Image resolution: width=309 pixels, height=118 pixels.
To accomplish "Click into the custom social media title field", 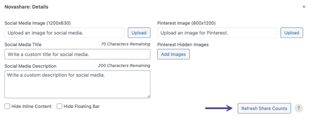I will [x=78, y=54].
